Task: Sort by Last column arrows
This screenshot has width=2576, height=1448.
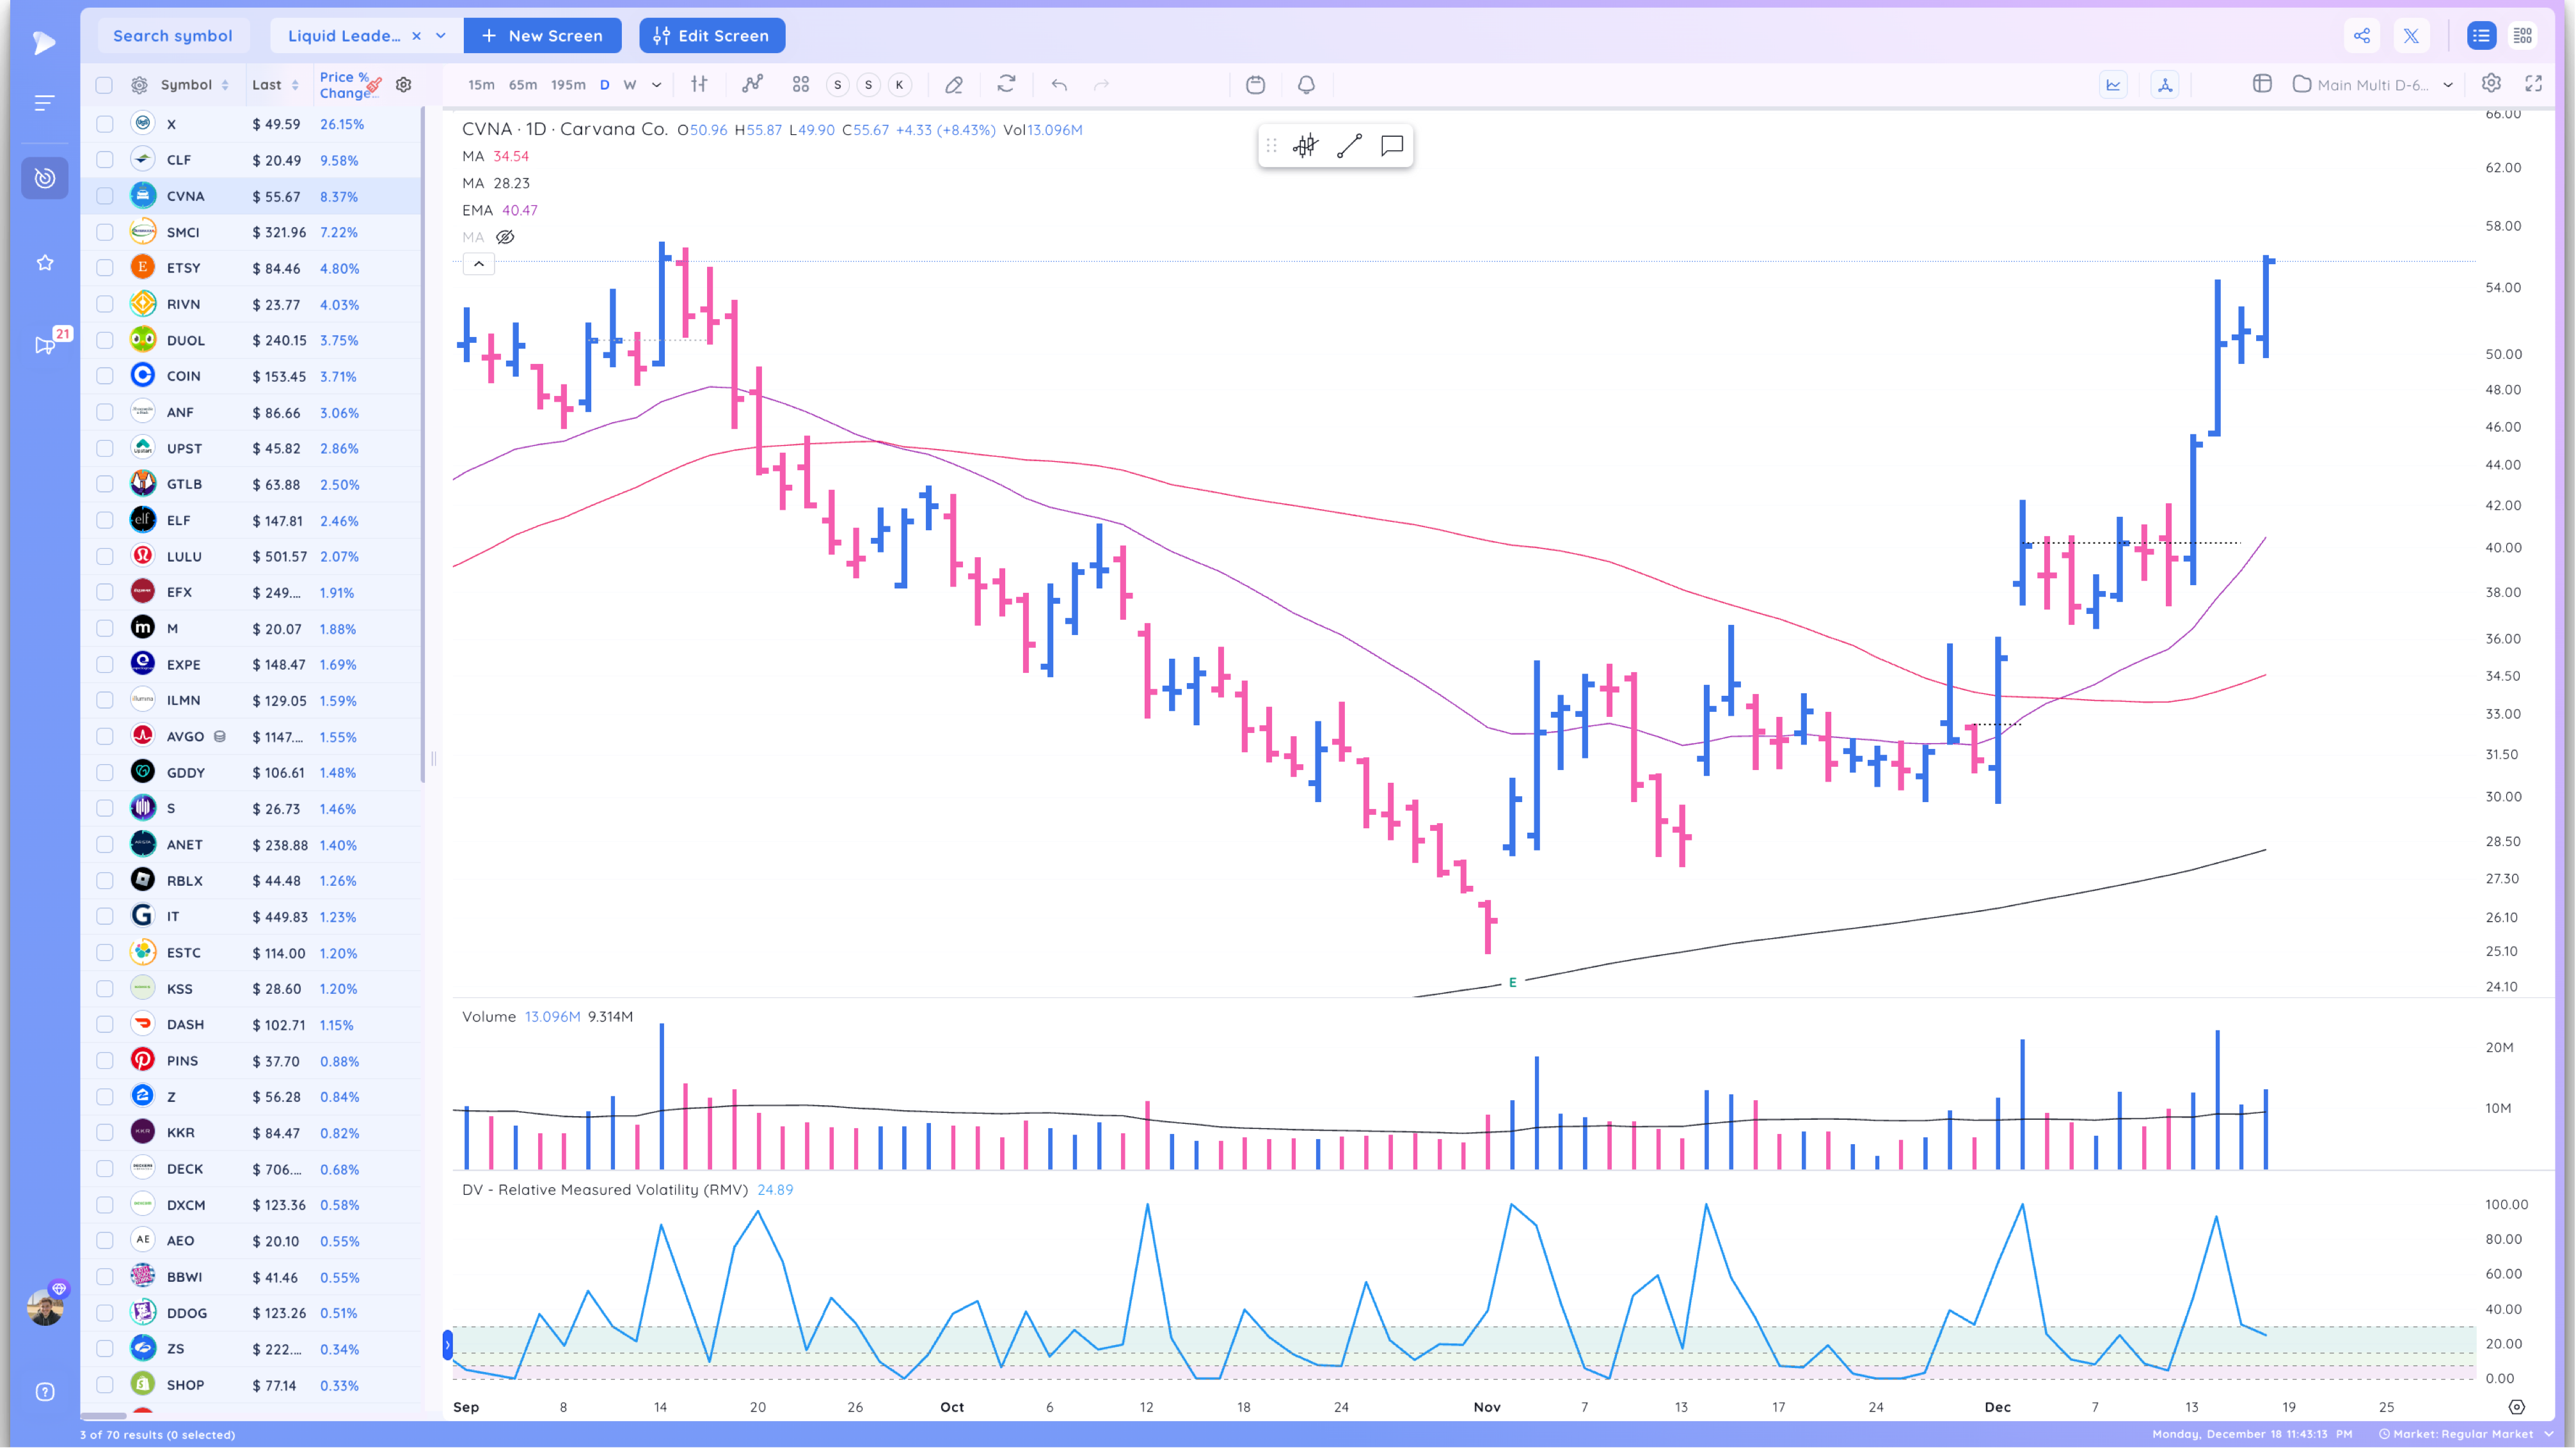Action: click(x=295, y=85)
